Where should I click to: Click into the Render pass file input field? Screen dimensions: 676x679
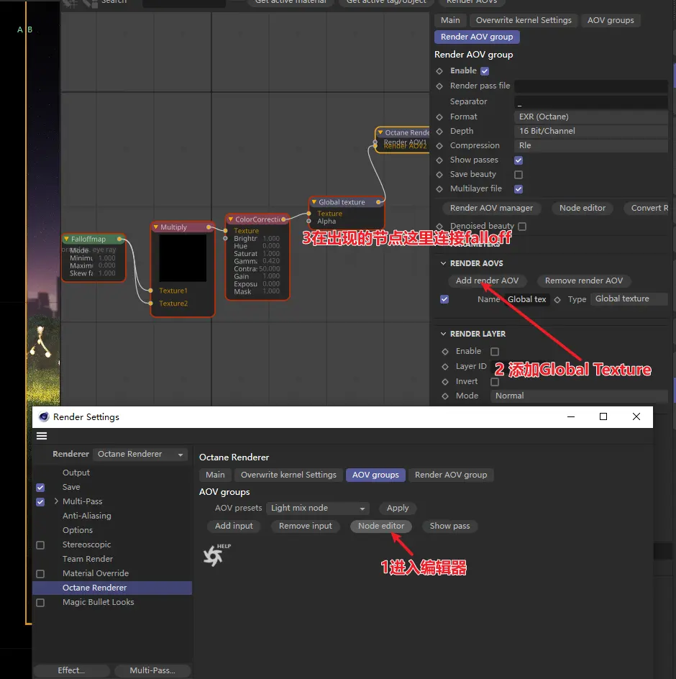590,86
